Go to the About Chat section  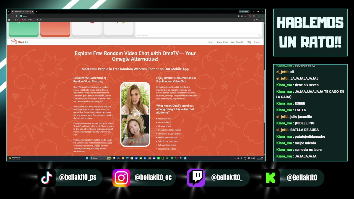tap(222, 42)
